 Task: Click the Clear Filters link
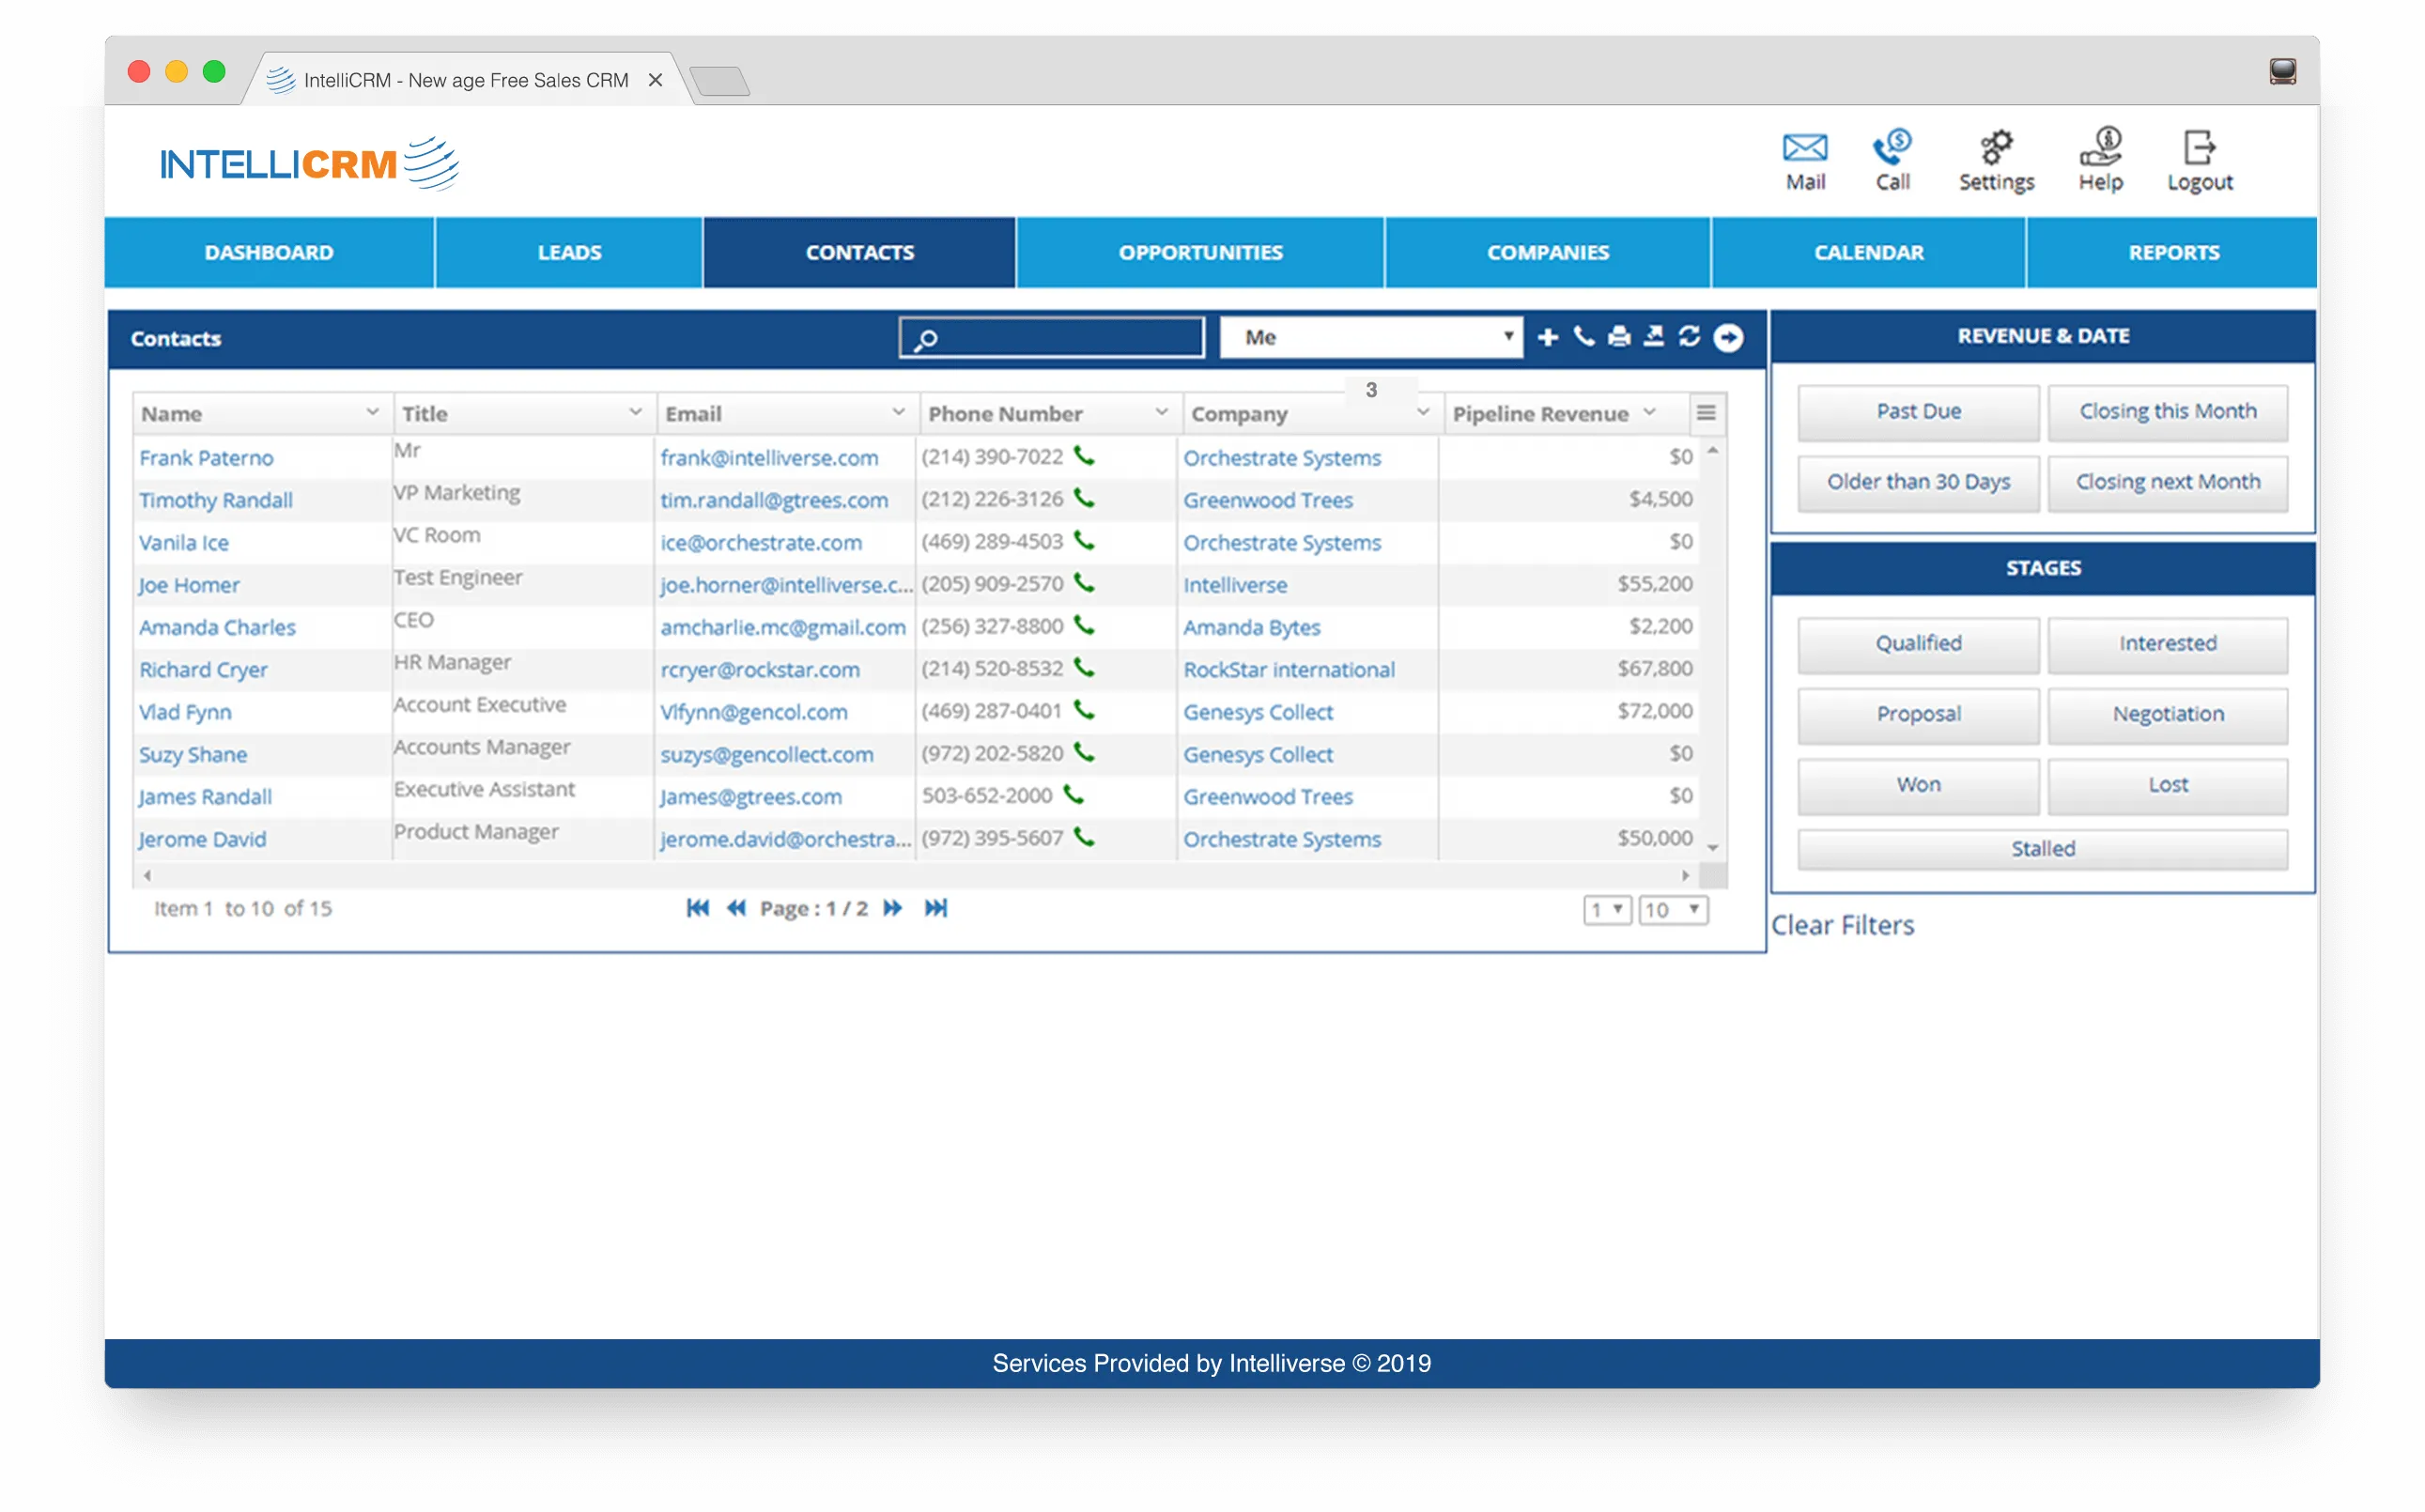pyautogui.click(x=1842, y=925)
